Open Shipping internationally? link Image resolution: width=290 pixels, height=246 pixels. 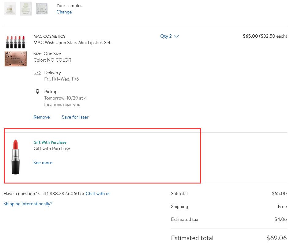coord(28,204)
